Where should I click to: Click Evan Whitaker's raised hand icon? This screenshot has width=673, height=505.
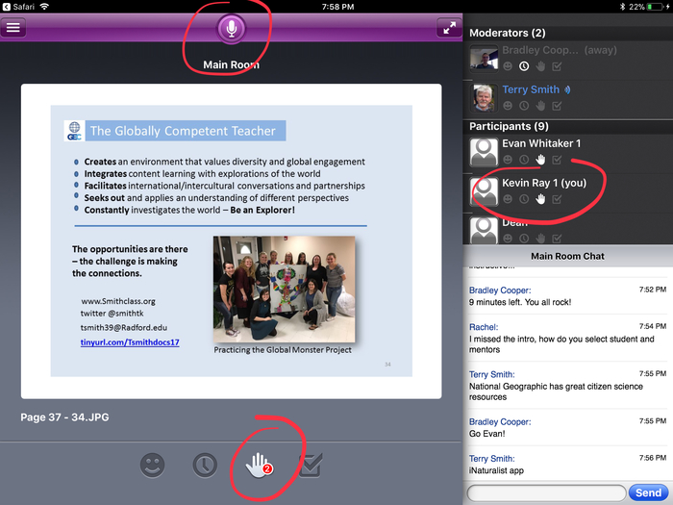(541, 160)
